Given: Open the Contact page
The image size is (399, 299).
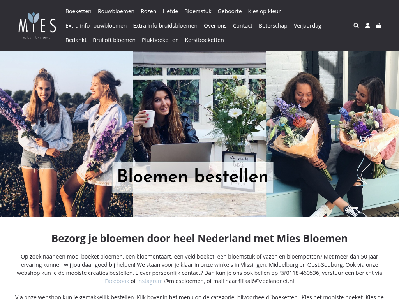Looking at the screenshot, I should pos(242,26).
